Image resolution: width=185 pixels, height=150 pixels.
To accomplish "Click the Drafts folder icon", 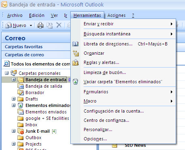I will 21,99.
